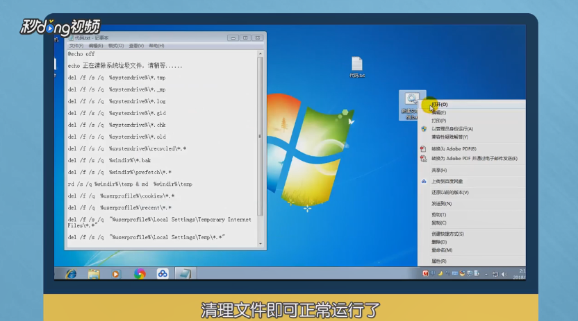The width and height of the screenshot is (578, 321).
Task: Open Notepad 格式(O) menu
Action: (x=116, y=46)
